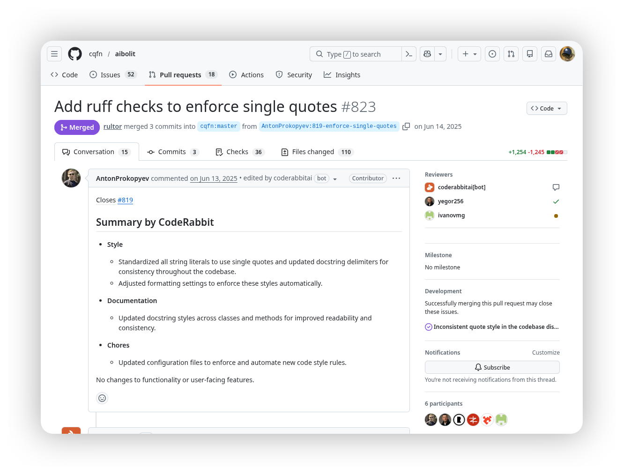Open the notifications inbox icon
The image size is (624, 475).
[x=549, y=54]
